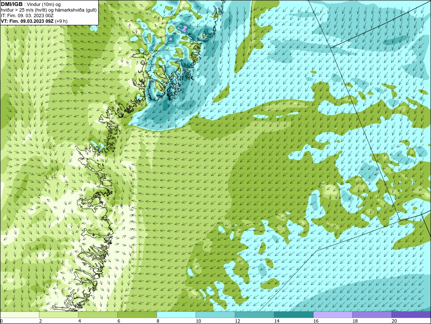The height and width of the screenshot is (324, 431).
Task: Click the legend value label 16
Action: coord(316,321)
